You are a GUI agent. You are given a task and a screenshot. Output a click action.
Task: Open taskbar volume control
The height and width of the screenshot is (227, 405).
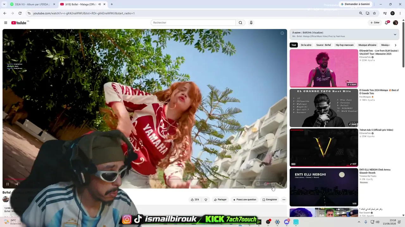click(377, 222)
